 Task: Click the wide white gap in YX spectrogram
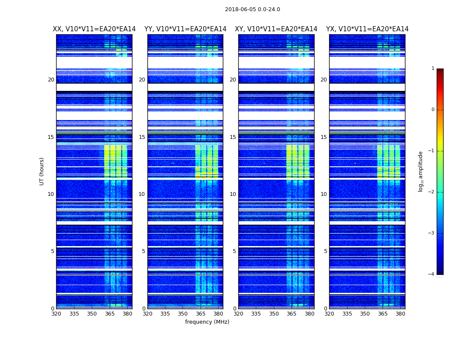(367, 62)
